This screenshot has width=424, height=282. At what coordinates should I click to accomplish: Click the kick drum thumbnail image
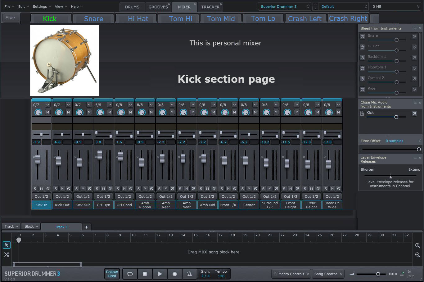(65, 60)
